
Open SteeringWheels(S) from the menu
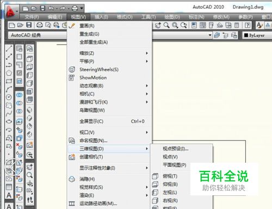click(109, 70)
